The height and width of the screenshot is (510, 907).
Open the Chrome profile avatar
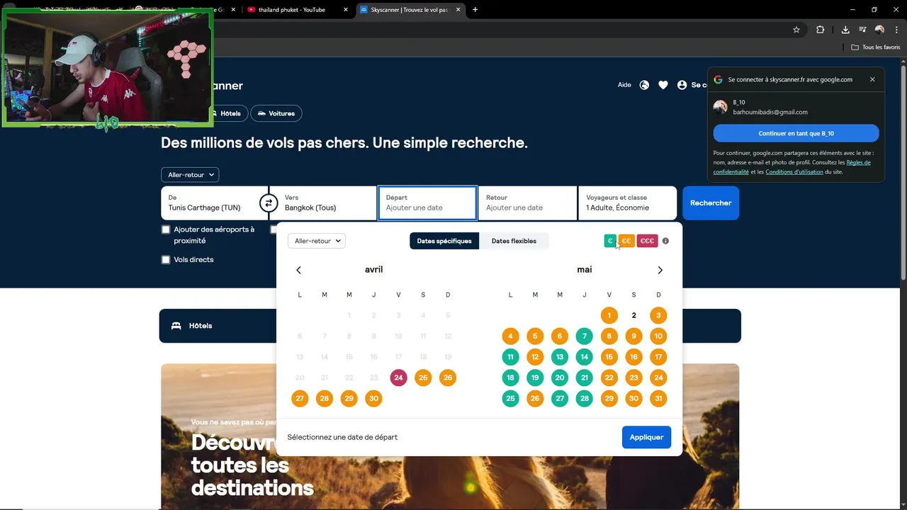pyautogui.click(x=879, y=30)
